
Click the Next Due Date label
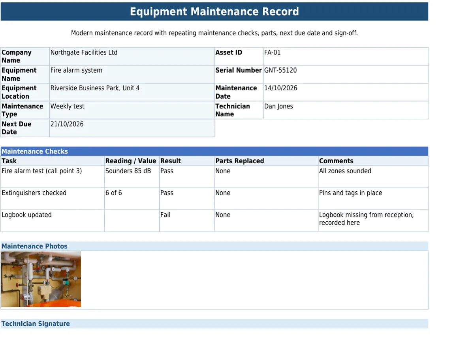click(x=25, y=128)
